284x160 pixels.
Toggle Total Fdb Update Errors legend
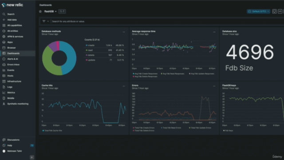[x=200, y=128]
